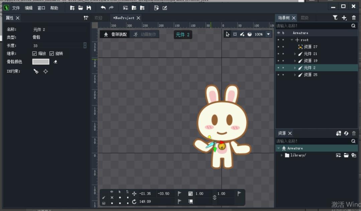Open the 文件 menu
This screenshot has width=361, height=211.
click(x=16, y=8)
